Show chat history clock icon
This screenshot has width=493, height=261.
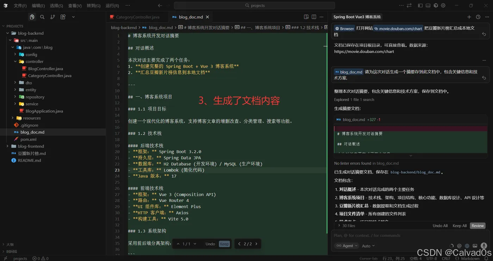click(x=478, y=17)
